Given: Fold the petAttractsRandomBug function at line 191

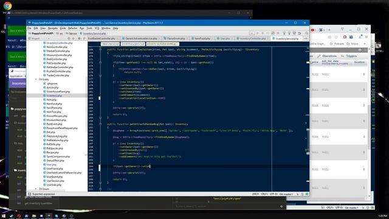Looking at the screenshot, I should click(100, 124).
